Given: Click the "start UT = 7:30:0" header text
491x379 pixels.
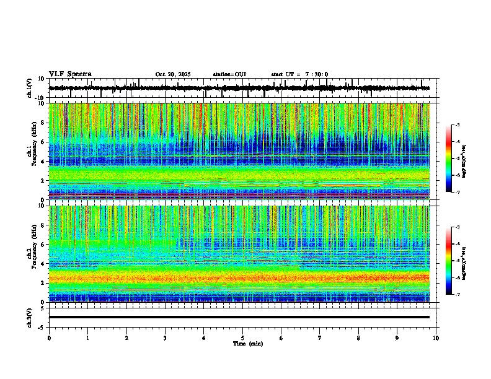Looking at the screenshot, I should click(x=299, y=74).
